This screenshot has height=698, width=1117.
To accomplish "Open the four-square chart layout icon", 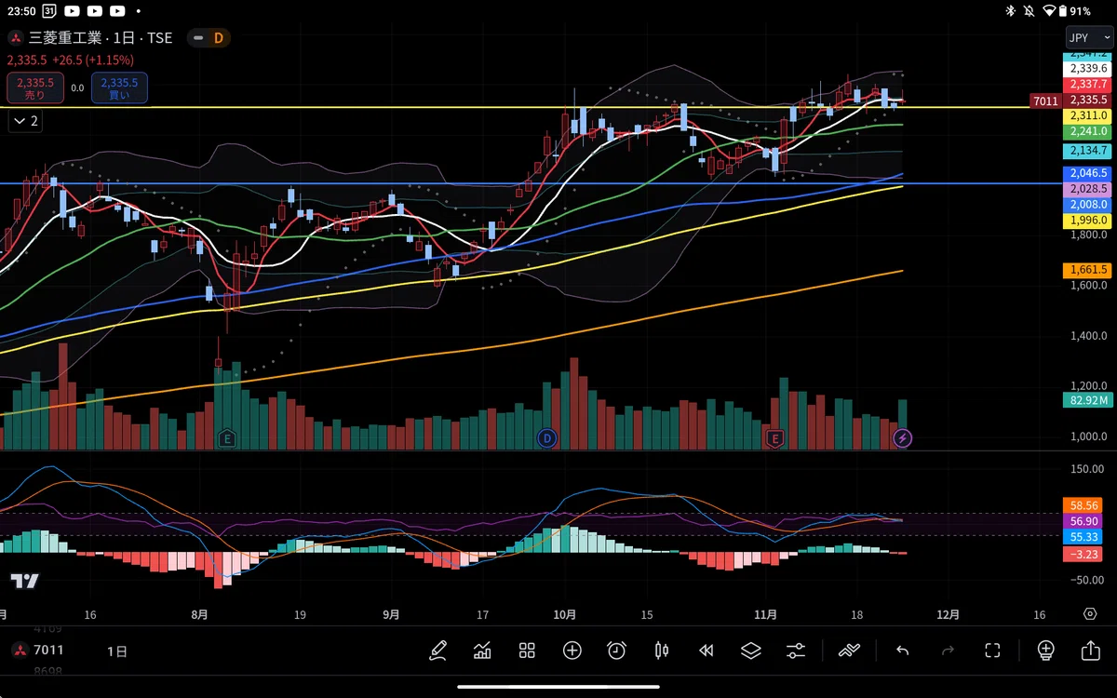I will (527, 651).
